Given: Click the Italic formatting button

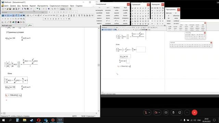Looking at the screenshot, I should (52, 12).
